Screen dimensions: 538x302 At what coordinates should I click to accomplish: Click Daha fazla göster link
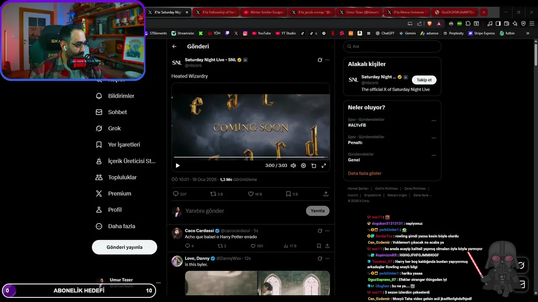[365, 173]
